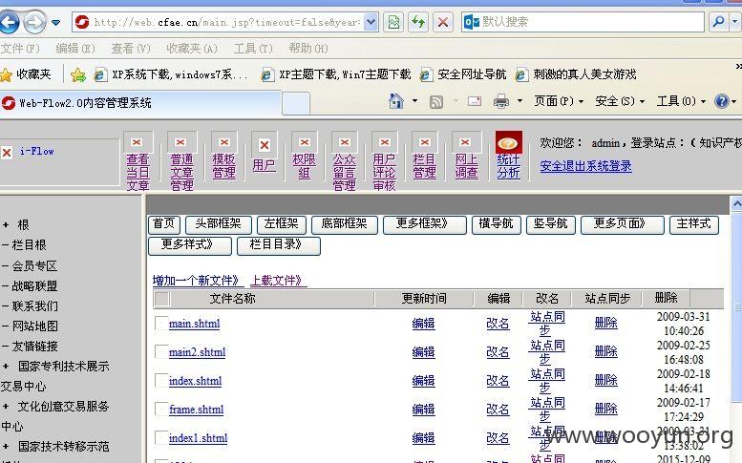Click the 底部框架 template button
The width and height of the screenshot is (742, 463).
[x=344, y=224]
